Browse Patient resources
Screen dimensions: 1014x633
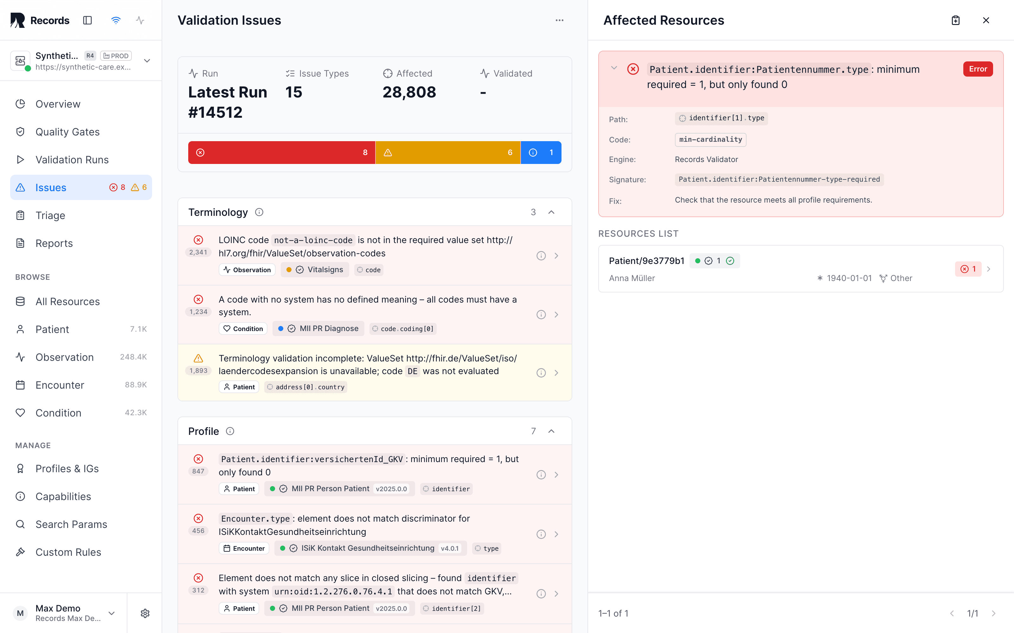click(81, 329)
